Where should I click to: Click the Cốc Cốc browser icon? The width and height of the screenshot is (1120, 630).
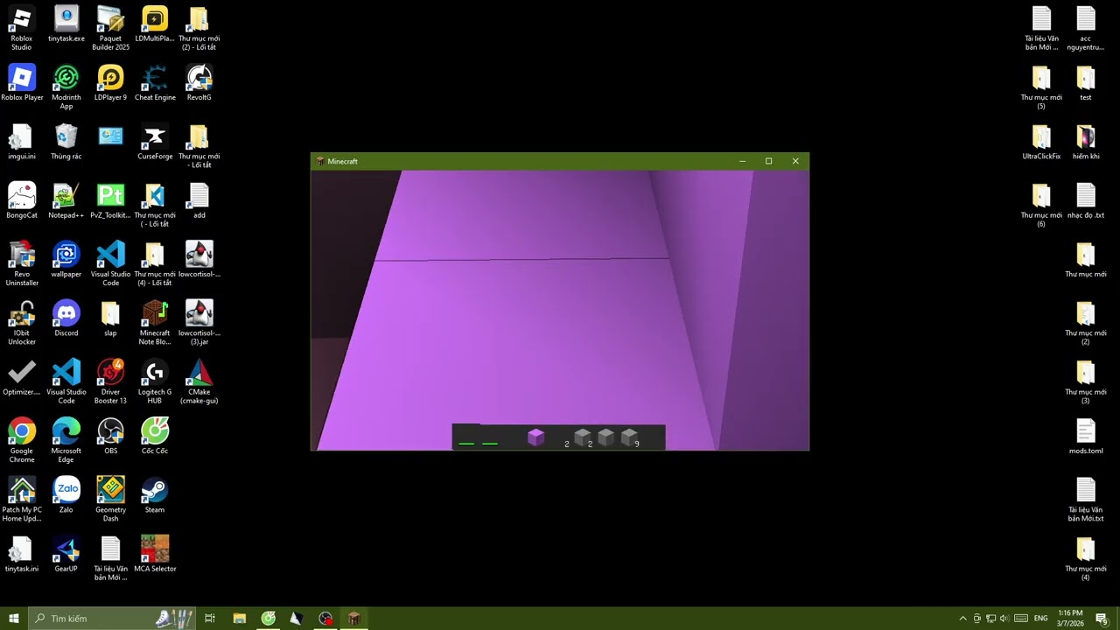point(155,436)
